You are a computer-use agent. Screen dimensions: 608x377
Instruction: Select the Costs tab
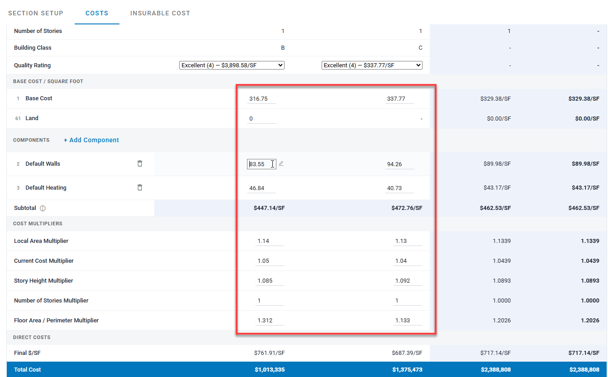[97, 13]
